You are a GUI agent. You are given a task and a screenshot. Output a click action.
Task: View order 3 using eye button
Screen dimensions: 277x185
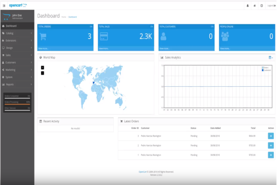point(271,136)
